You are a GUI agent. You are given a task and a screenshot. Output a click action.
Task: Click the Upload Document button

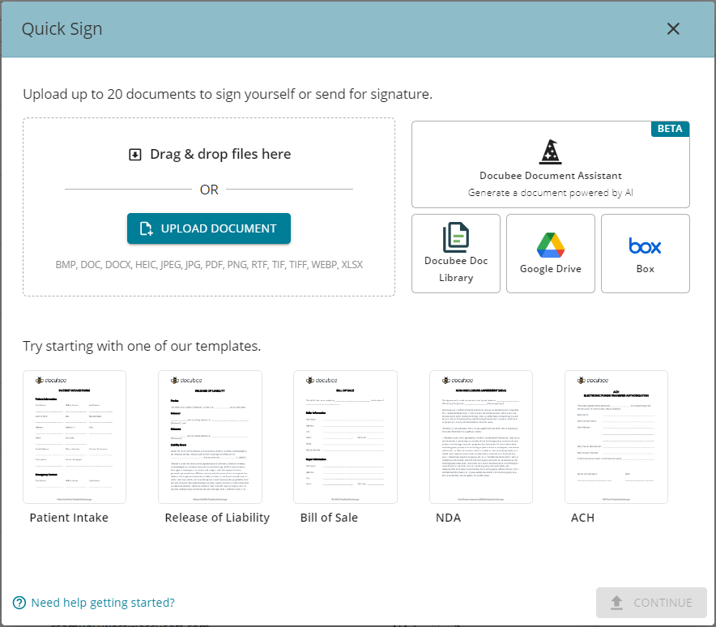(x=209, y=228)
